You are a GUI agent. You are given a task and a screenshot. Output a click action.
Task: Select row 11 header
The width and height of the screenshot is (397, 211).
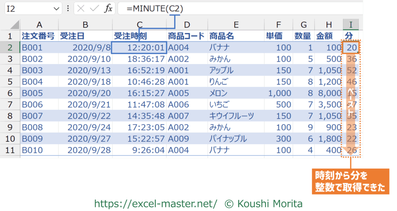[10, 150]
